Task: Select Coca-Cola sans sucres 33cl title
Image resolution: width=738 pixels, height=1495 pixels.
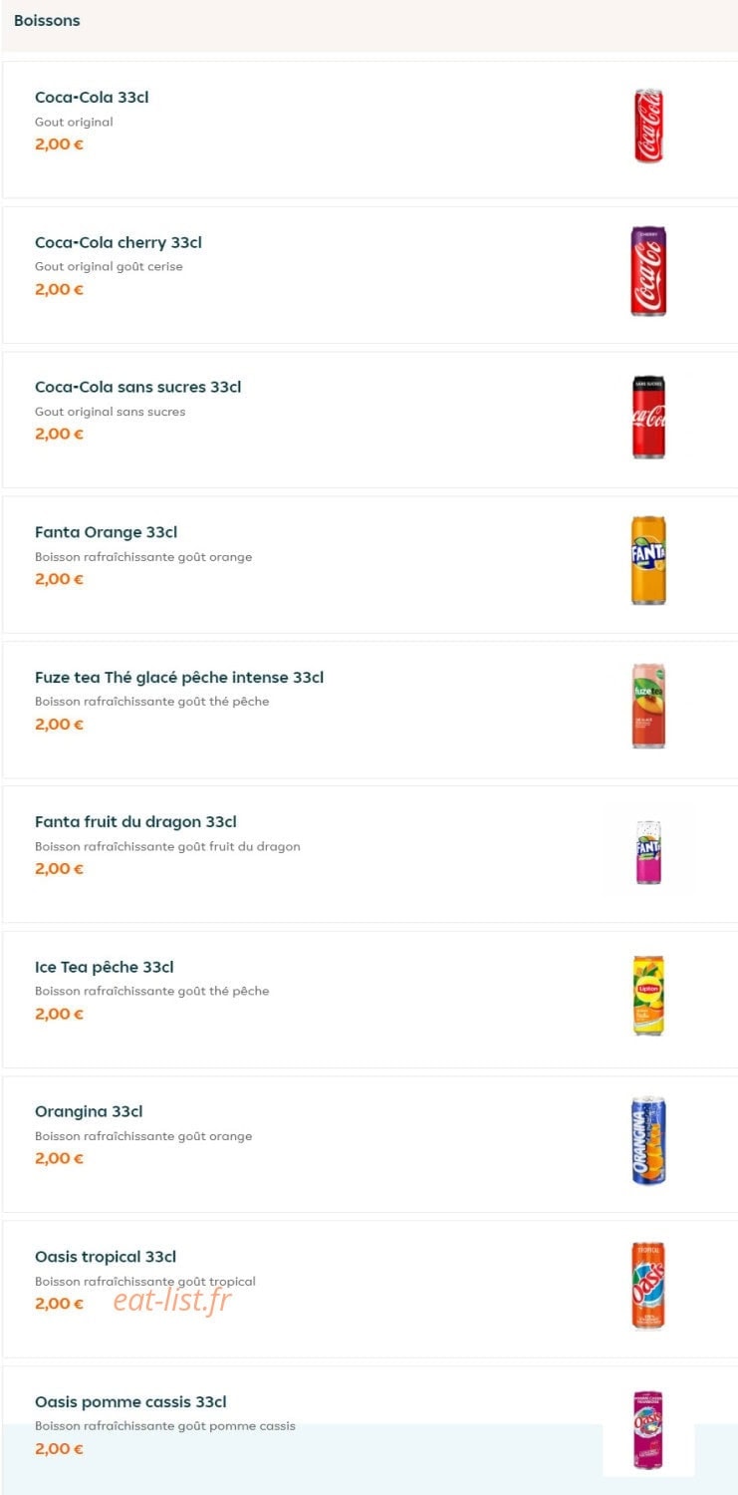Action: pyautogui.click(x=138, y=387)
